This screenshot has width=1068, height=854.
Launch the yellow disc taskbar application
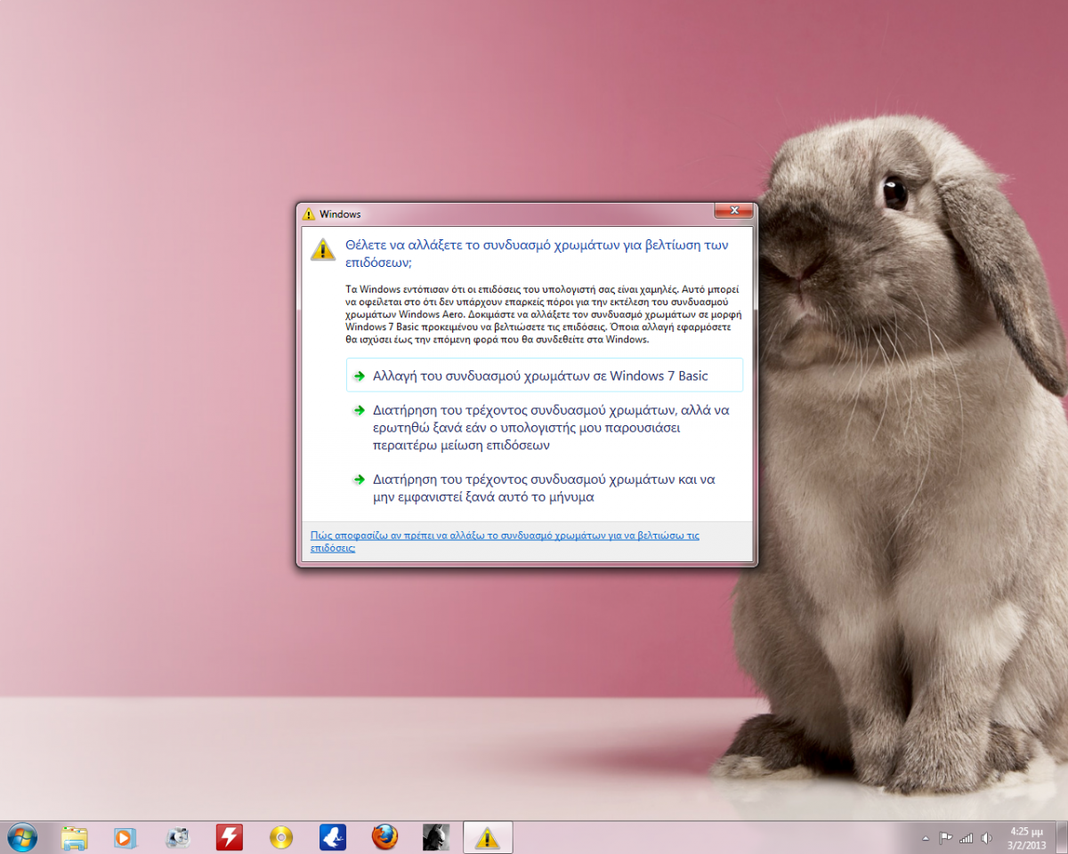point(281,837)
